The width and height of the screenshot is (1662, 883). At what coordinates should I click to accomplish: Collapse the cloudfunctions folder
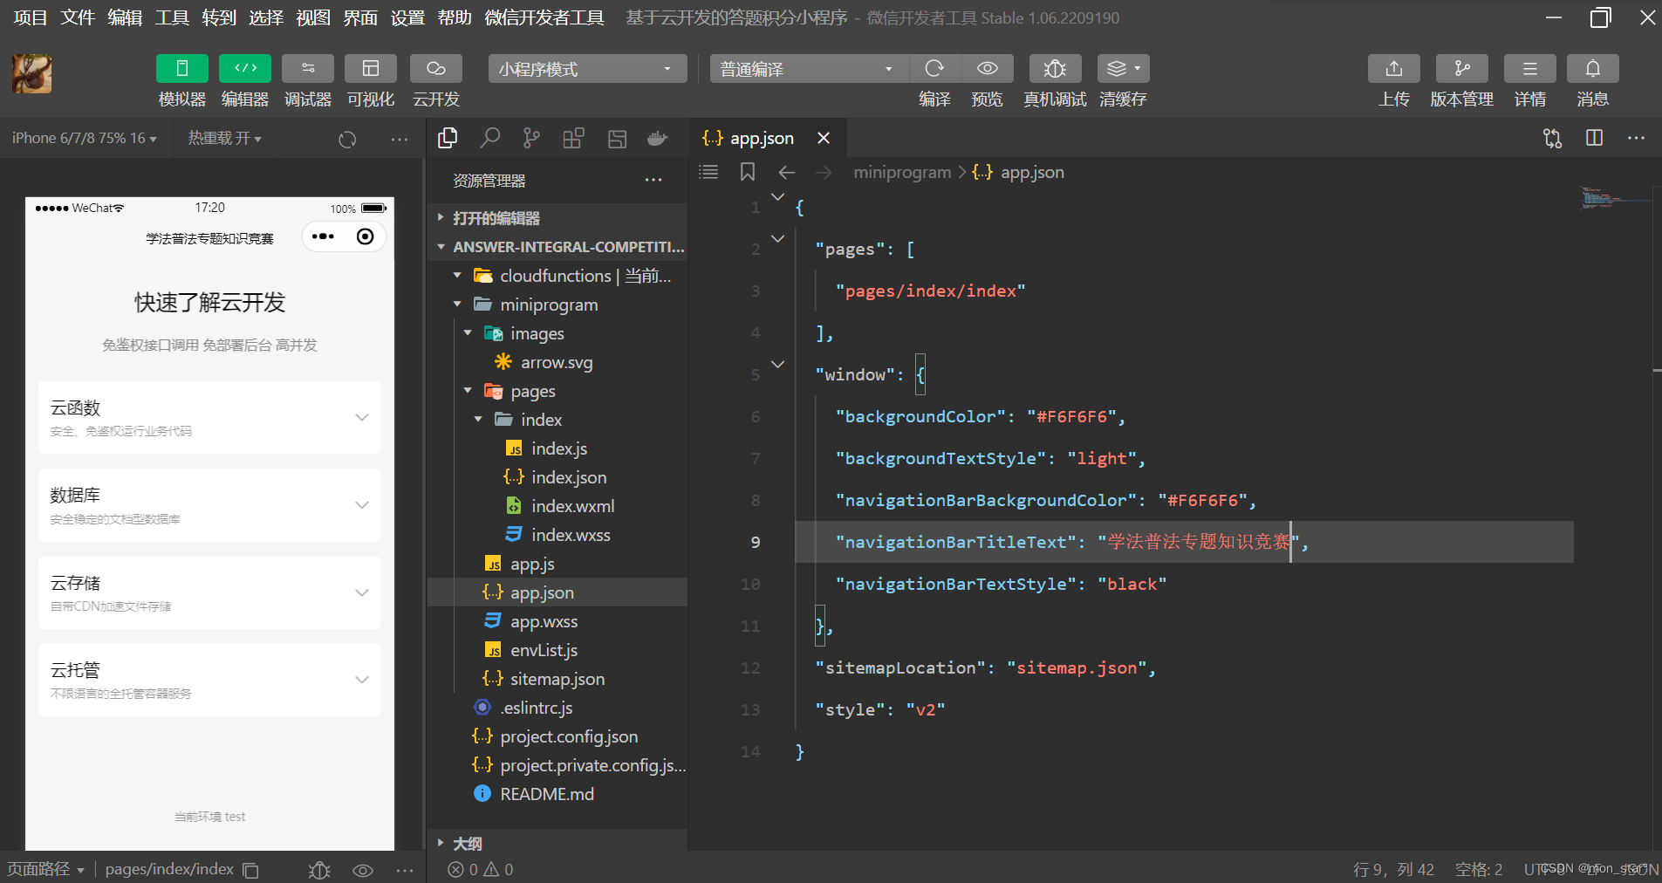click(x=558, y=276)
